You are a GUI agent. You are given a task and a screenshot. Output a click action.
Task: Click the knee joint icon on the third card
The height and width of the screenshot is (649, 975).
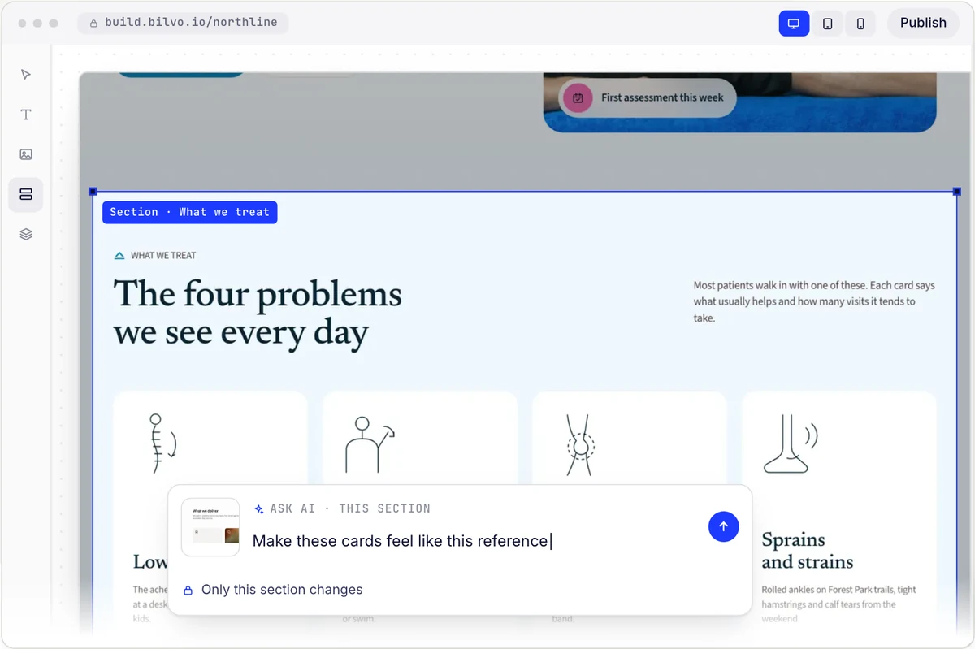point(580,444)
